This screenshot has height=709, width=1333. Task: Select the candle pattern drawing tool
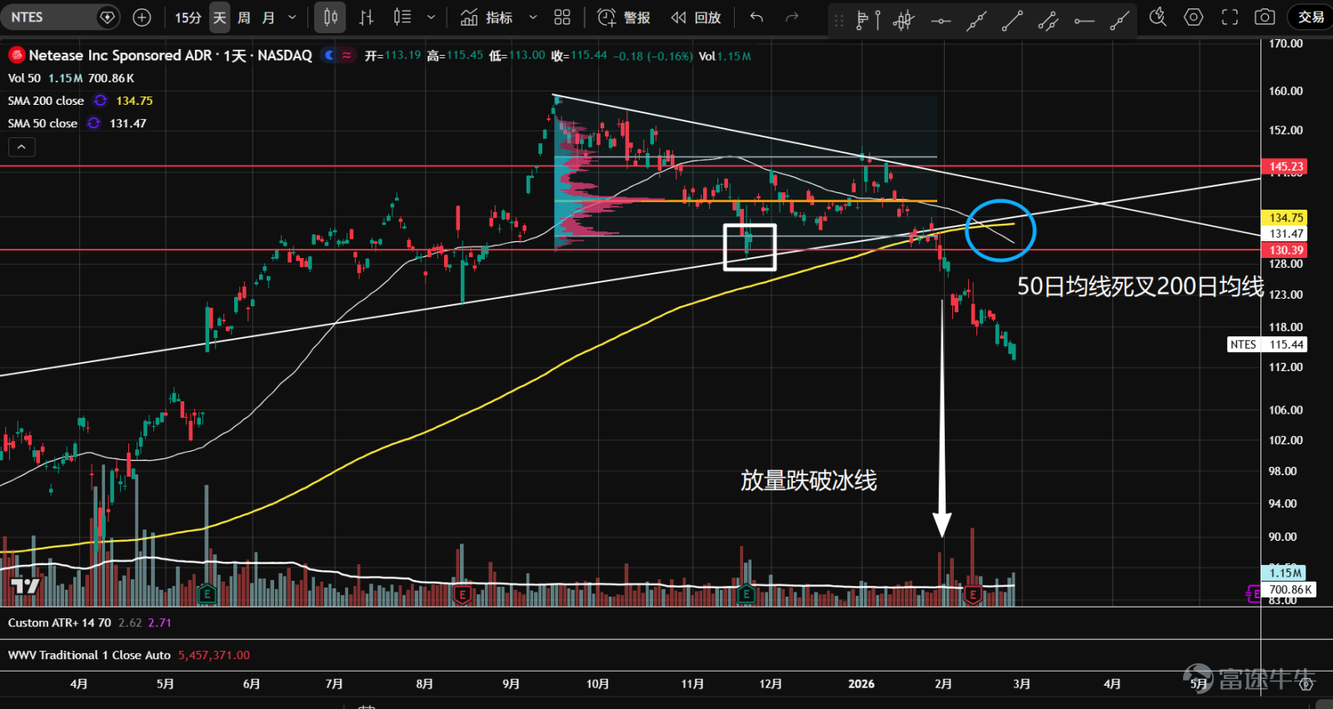coord(904,19)
